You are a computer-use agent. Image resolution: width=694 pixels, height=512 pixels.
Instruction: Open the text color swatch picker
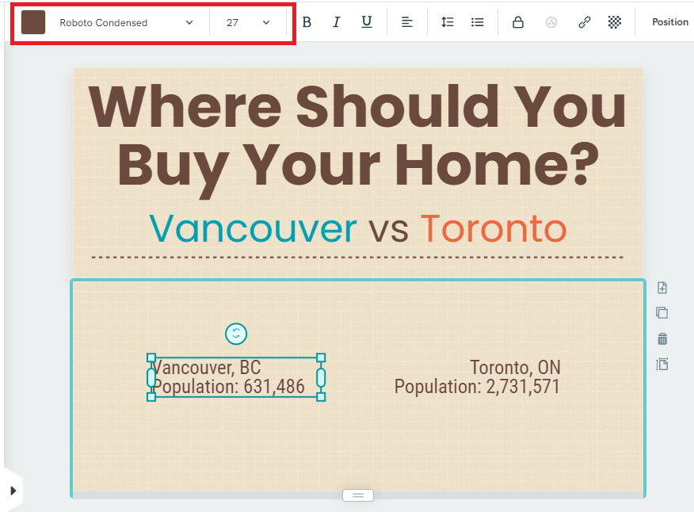[x=32, y=21]
